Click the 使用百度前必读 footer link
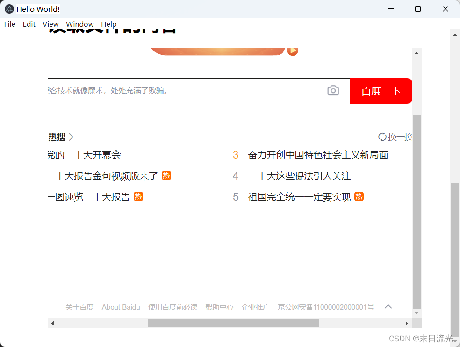Image resolution: width=460 pixels, height=347 pixels. pyautogui.click(x=173, y=307)
